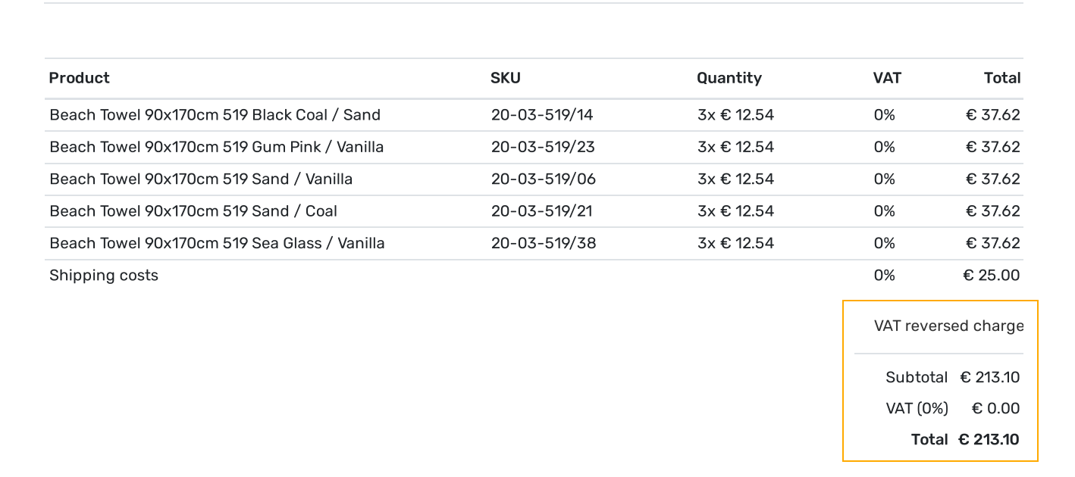Image resolution: width=1075 pixels, height=477 pixels.
Task: Select Beach Towel Black Coal / Sand product
Action: click(x=215, y=115)
